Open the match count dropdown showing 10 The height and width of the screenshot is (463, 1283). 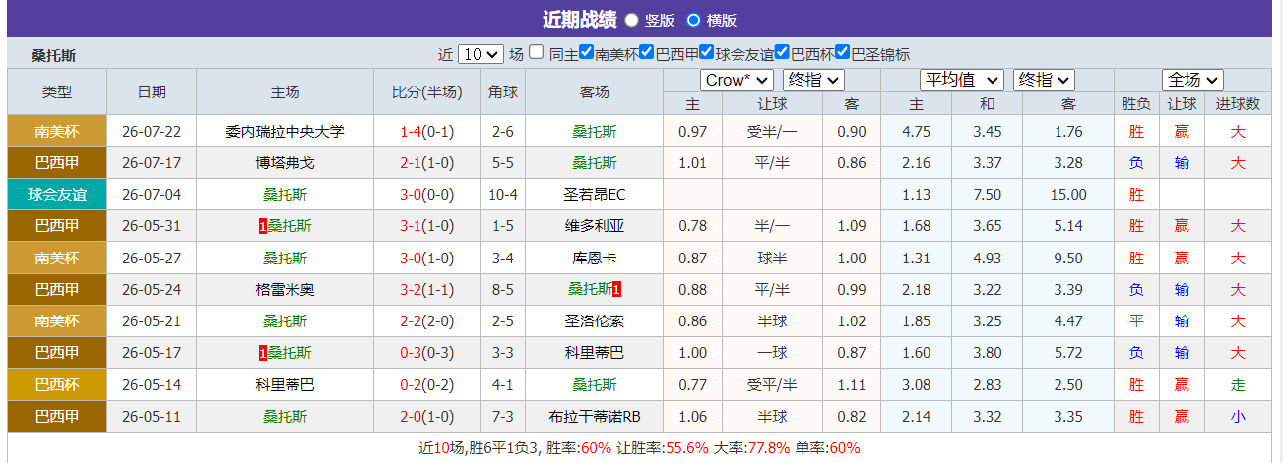click(481, 54)
